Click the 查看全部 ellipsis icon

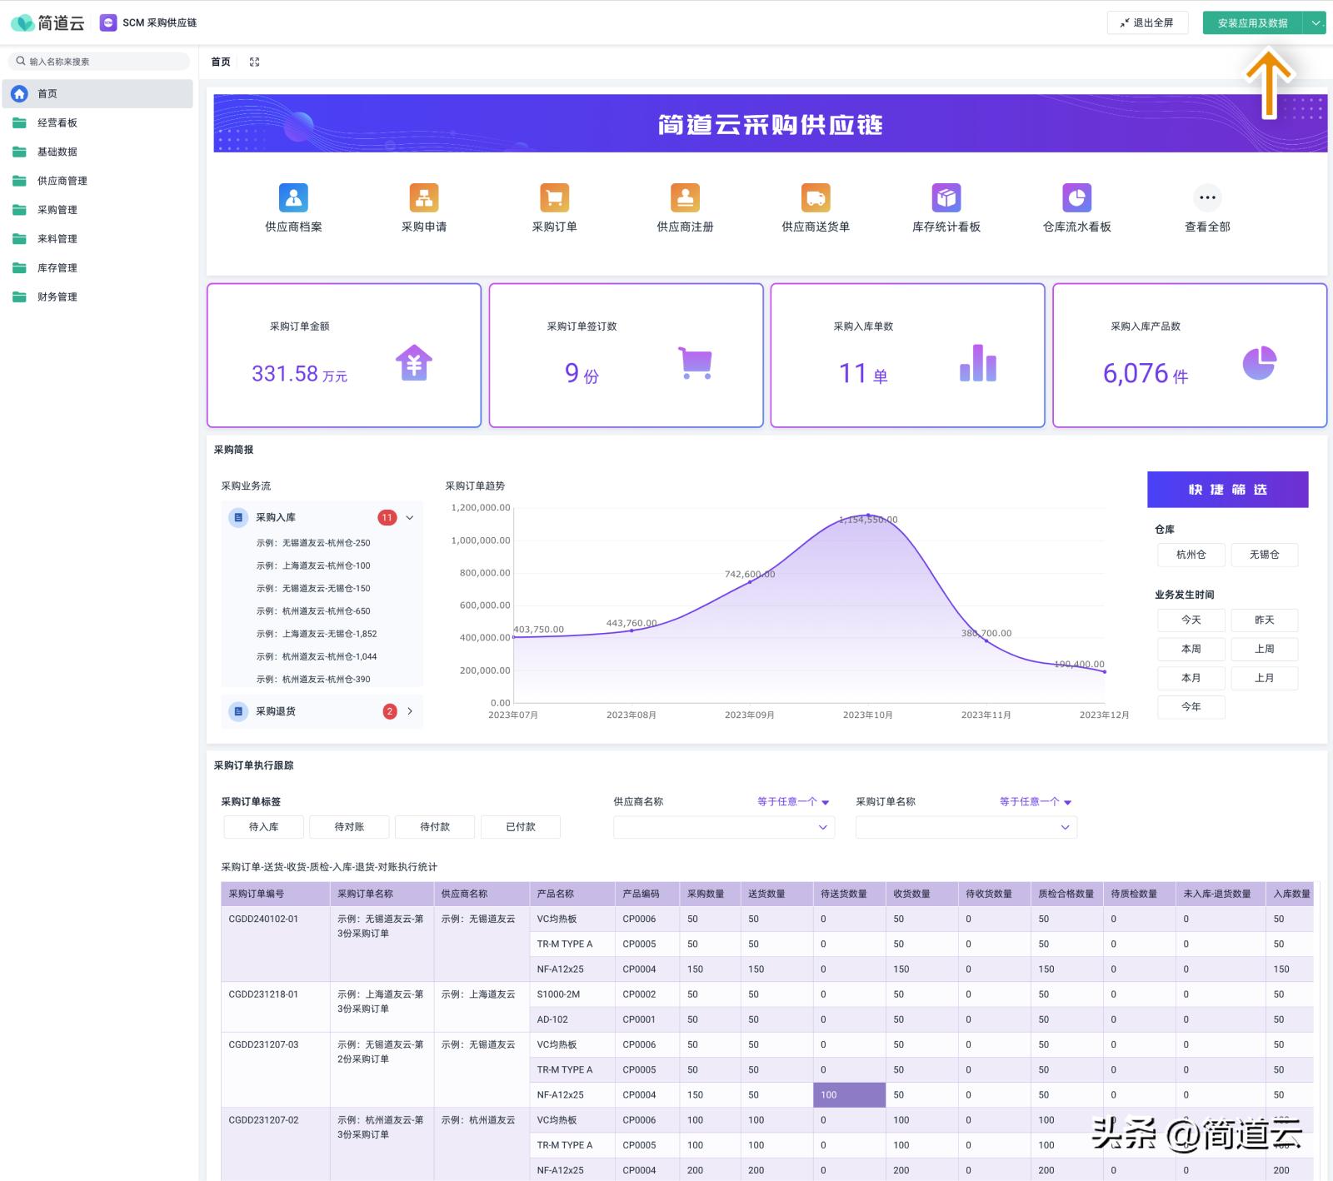[x=1207, y=198]
